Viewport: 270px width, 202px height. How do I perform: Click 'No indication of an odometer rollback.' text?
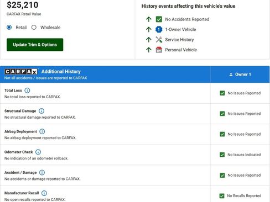pyautogui.click(x=37, y=158)
